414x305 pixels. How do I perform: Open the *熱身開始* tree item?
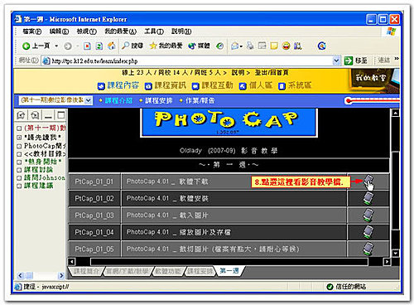[43, 162]
